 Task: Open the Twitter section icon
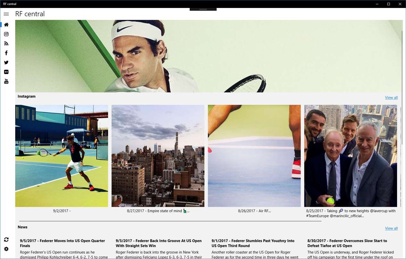(6, 62)
